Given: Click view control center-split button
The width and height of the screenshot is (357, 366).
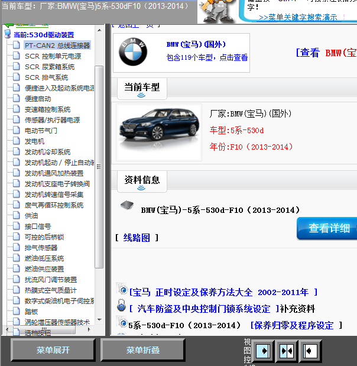Looking at the screenshot, I should [x=287, y=351].
